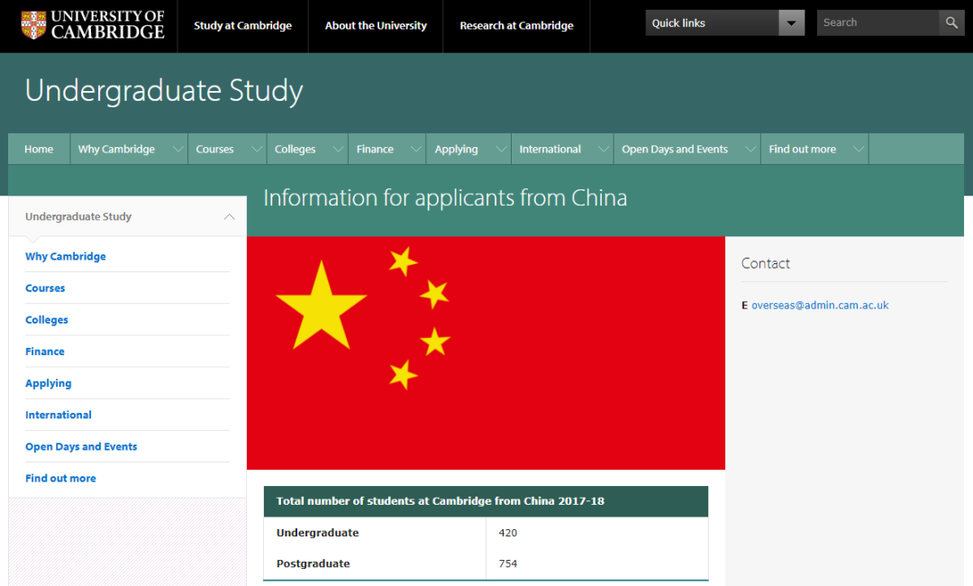Select the Courses navigation tab
The width and height of the screenshot is (973, 586).
pyautogui.click(x=214, y=149)
